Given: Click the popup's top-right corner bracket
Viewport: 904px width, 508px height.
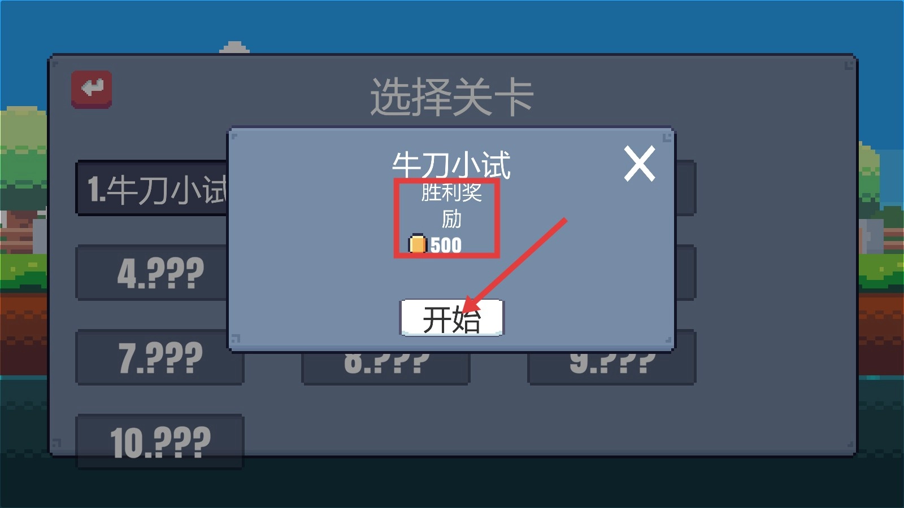Looking at the screenshot, I should (x=667, y=137).
